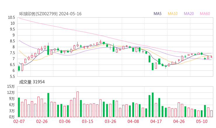
Task: Click the 6万 volume axis label
Action: 12,105
